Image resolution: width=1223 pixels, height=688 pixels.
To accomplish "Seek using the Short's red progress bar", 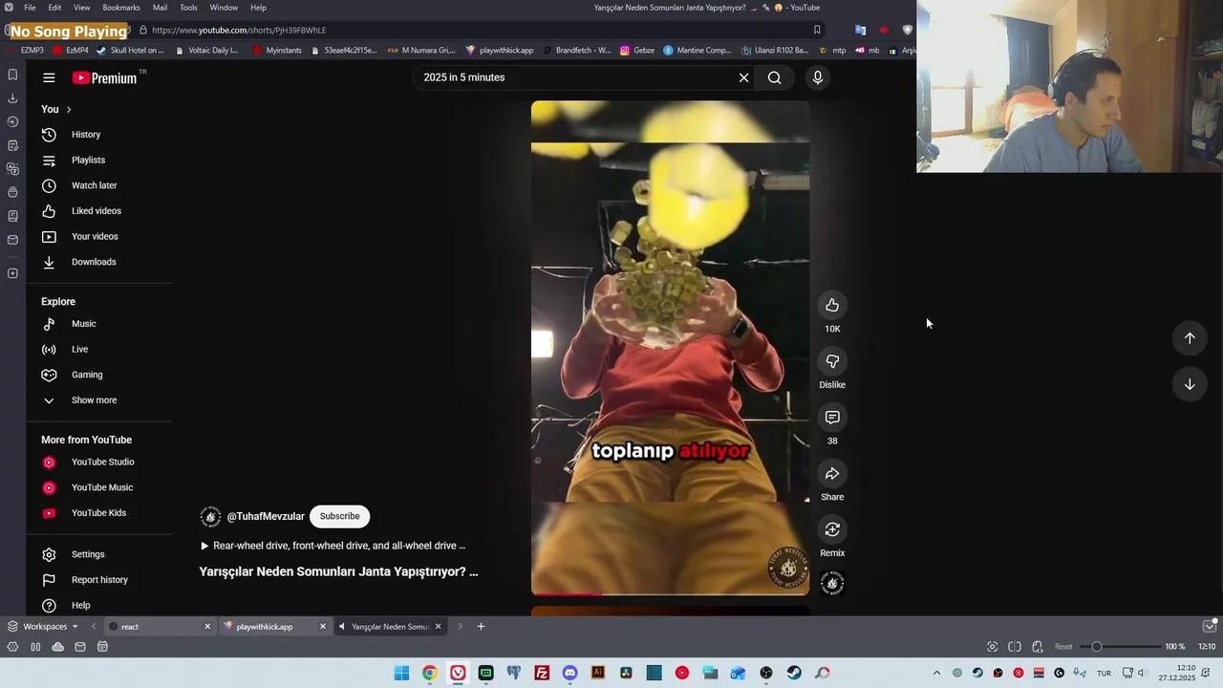I will click(670, 594).
